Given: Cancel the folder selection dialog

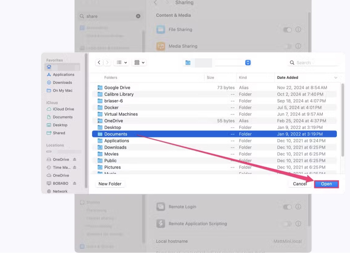Looking at the screenshot, I should [x=299, y=184].
